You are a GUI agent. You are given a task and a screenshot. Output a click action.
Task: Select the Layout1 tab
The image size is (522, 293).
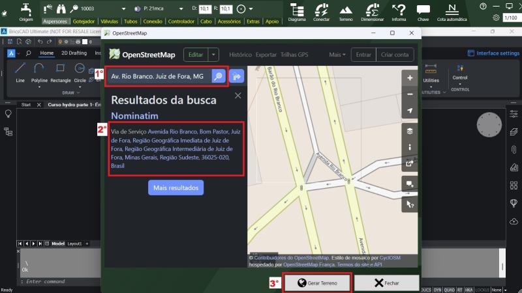point(74,244)
